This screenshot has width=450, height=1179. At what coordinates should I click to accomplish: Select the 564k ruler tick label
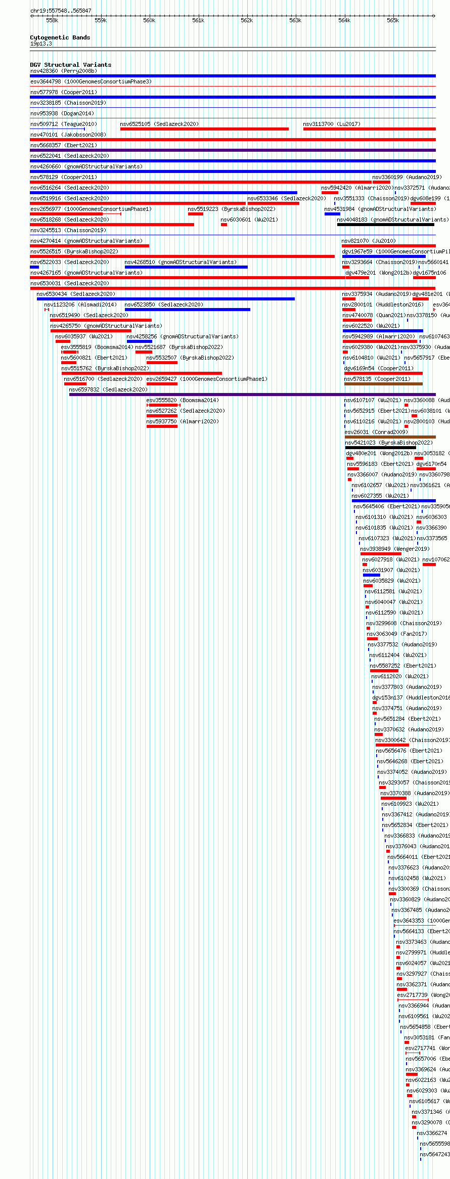344,20
